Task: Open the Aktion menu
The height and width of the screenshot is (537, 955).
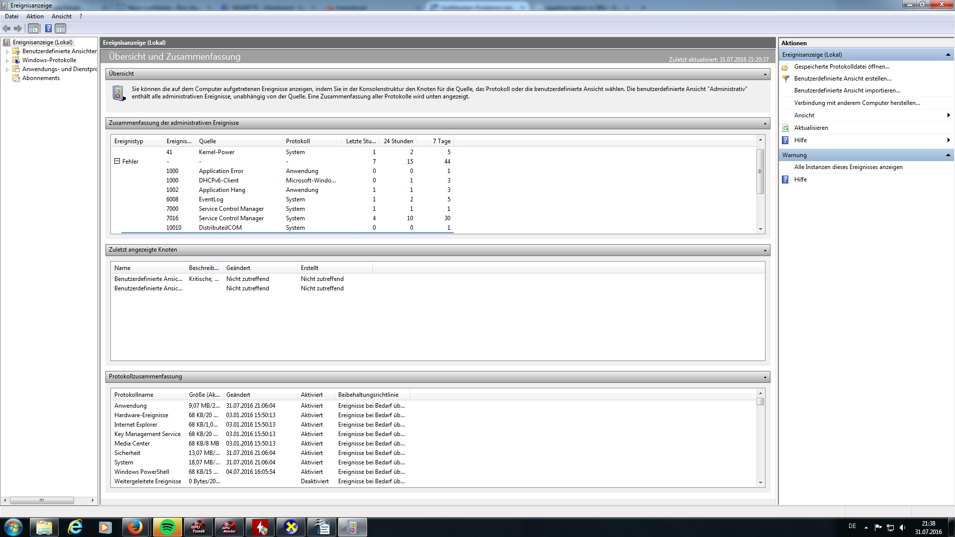Action: tap(35, 16)
